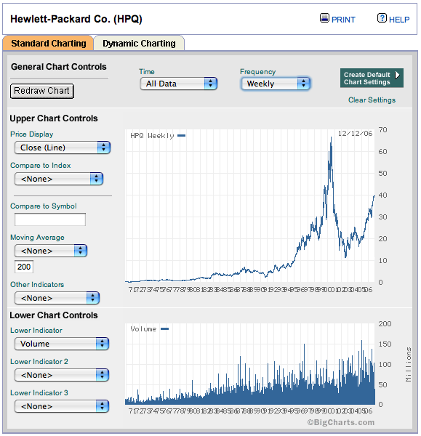Viewport: 421px width, 436px height.
Task: Switch to the Standard Charting tab
Action: tap(48, 44)
